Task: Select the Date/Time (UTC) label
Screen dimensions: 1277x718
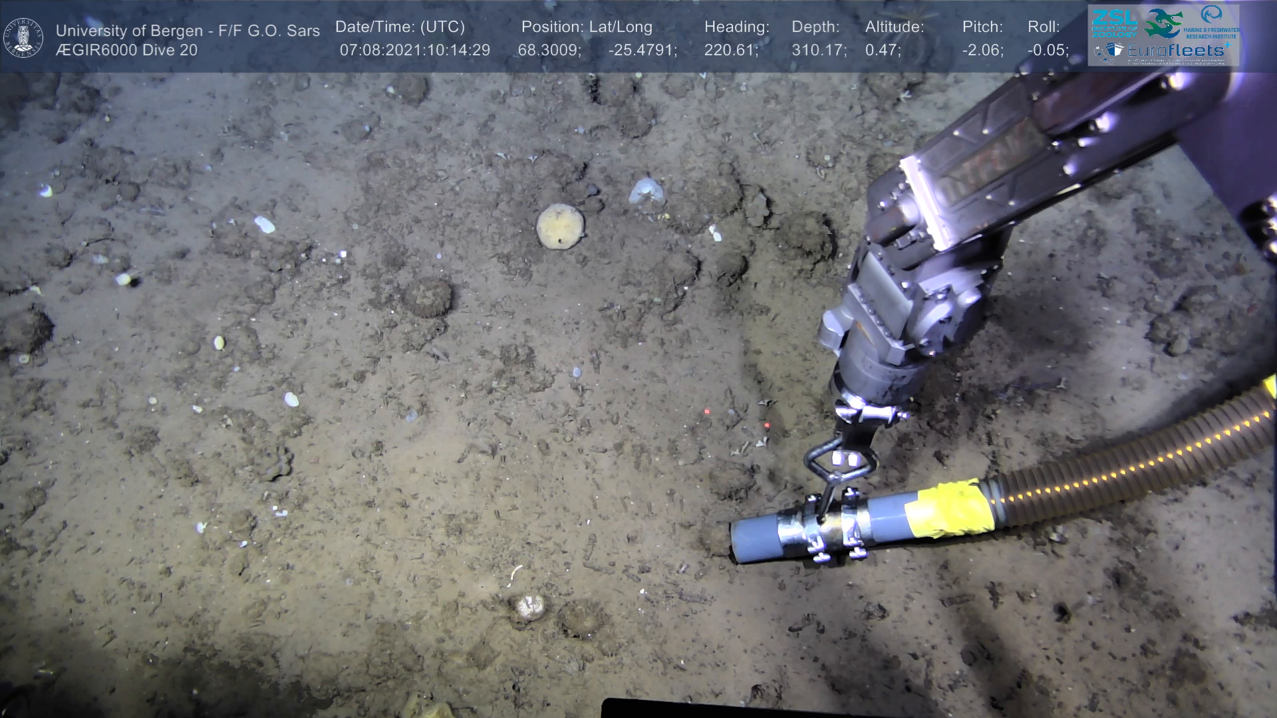Action: tap(400, 27)
